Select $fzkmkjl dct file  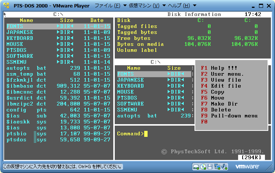tap(59, 80)
